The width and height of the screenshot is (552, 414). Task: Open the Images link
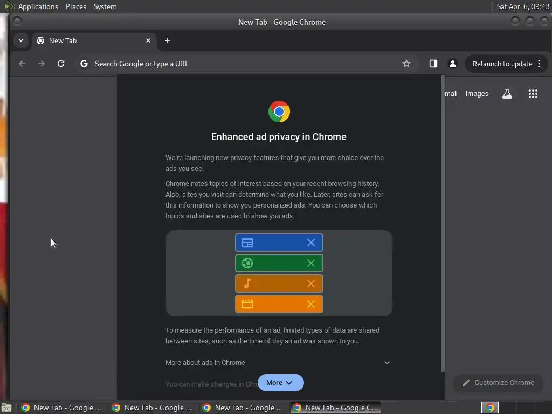click(477, 94)
